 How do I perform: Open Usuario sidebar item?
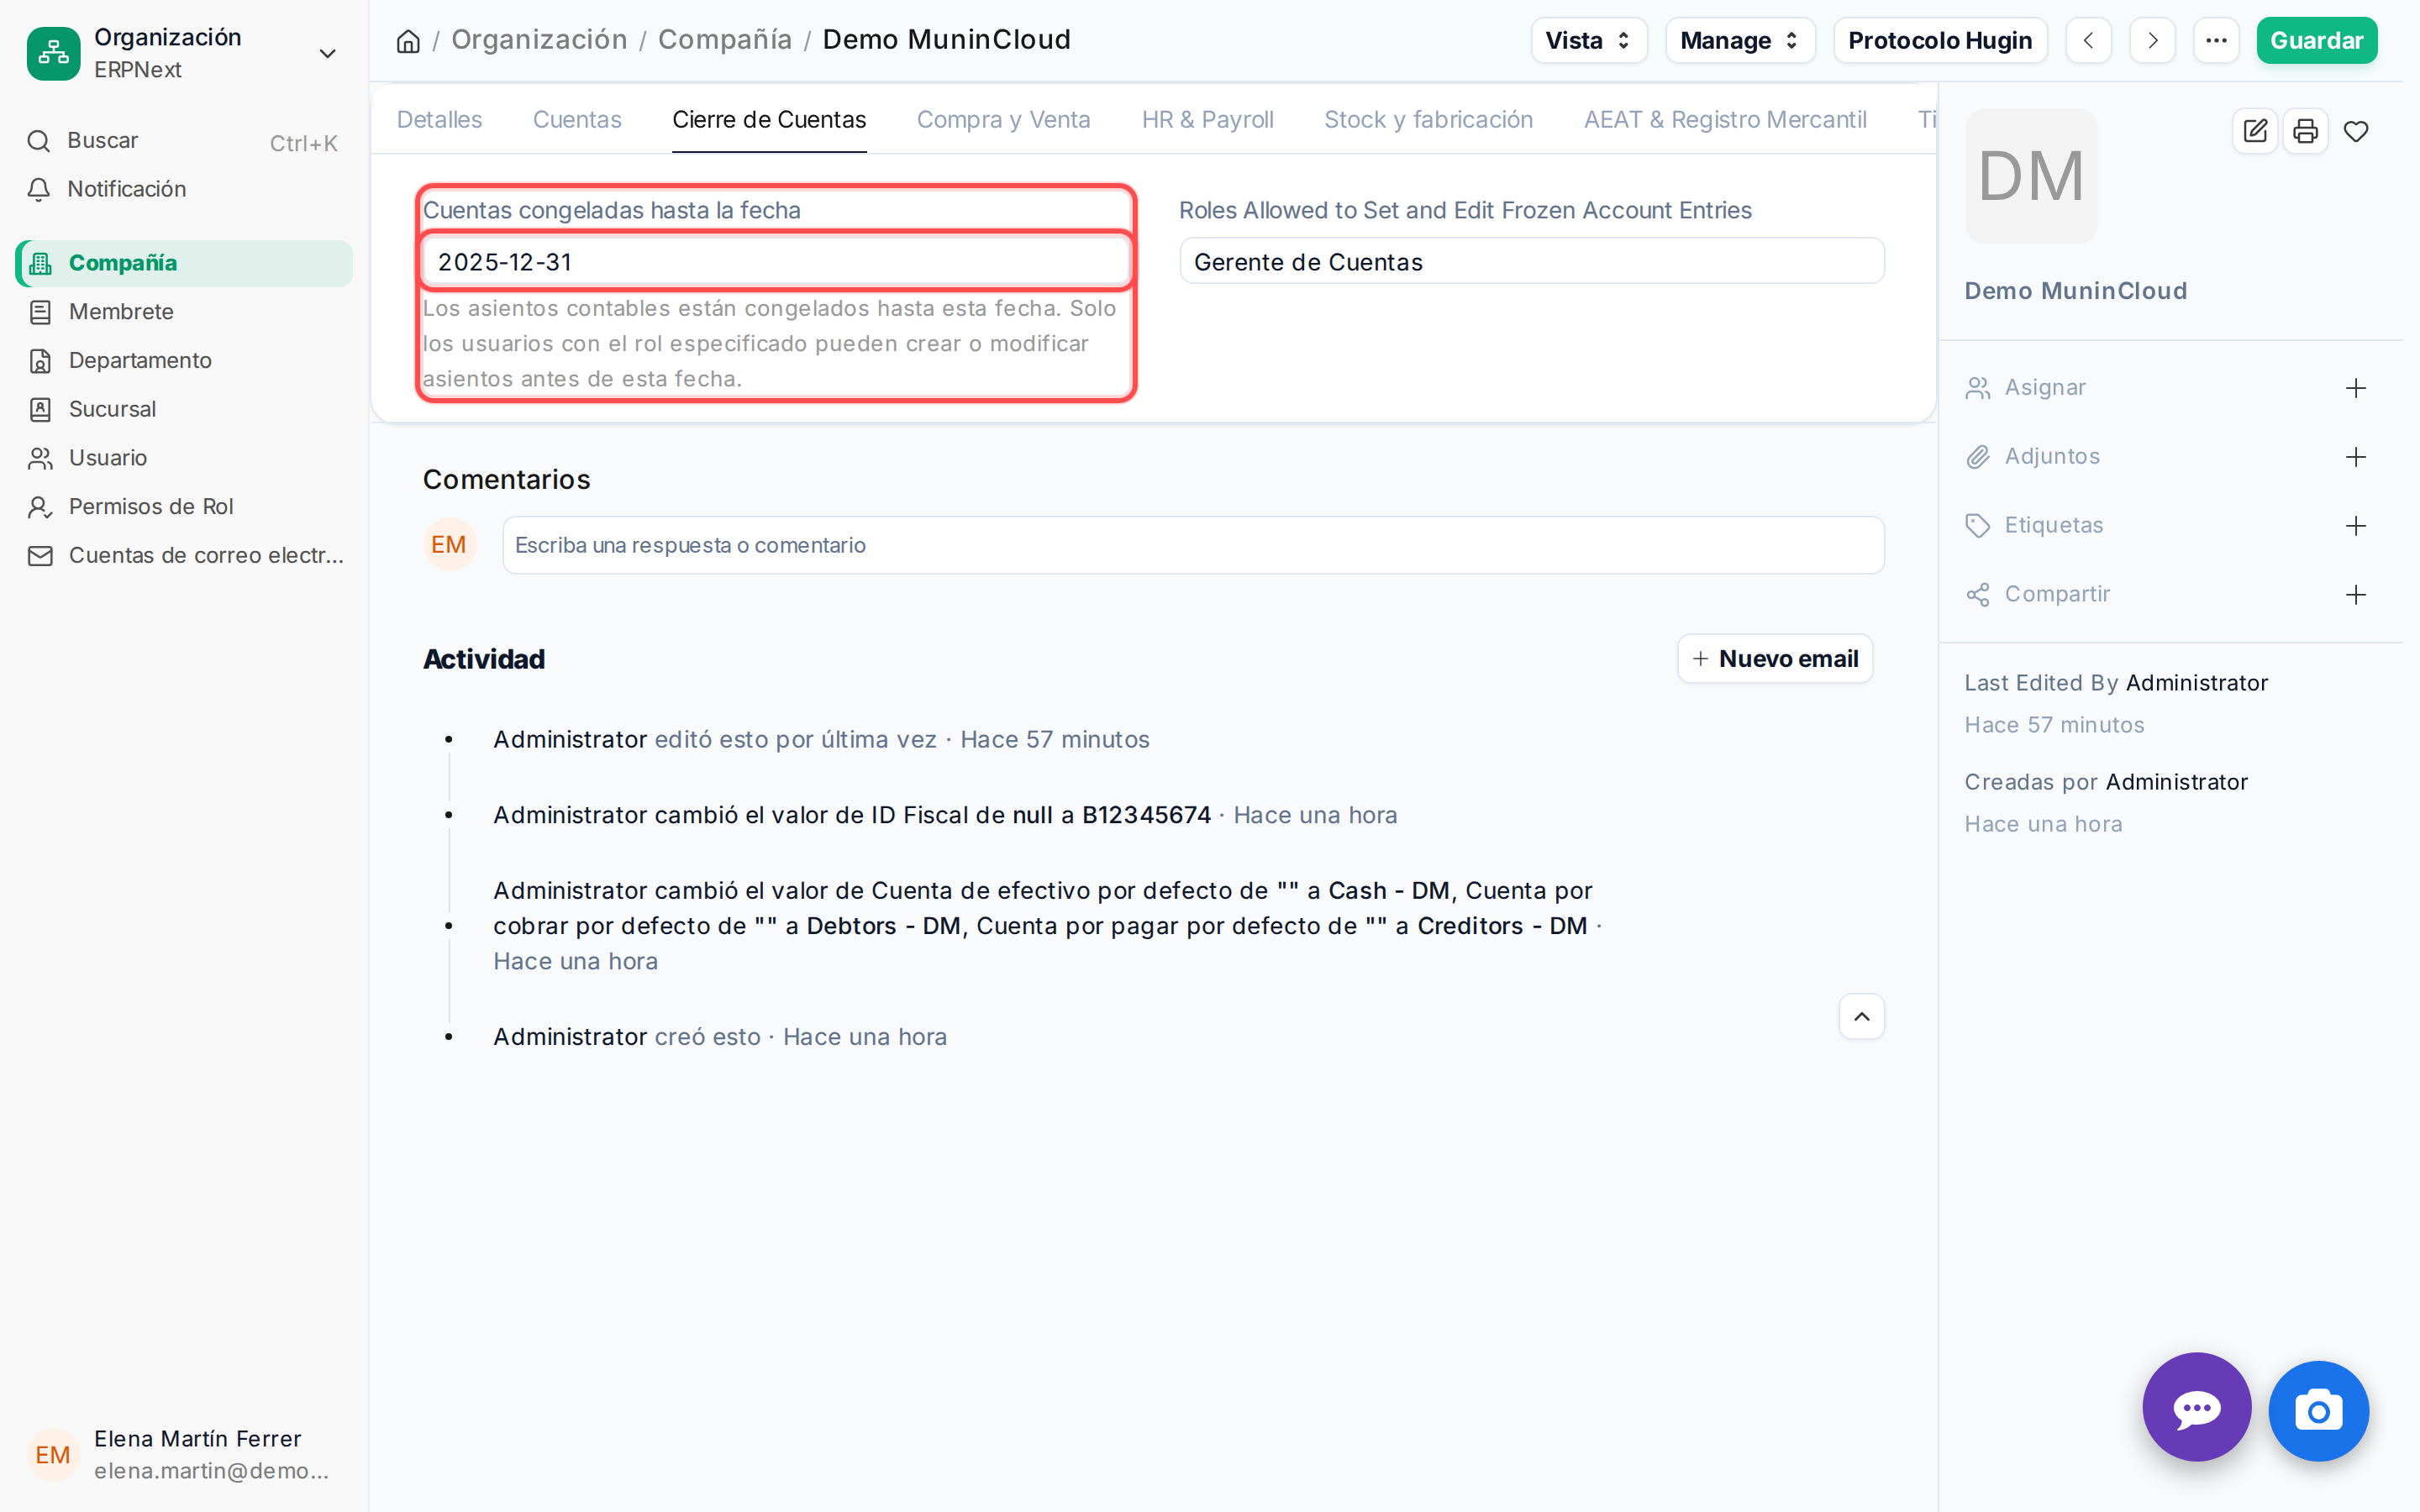point(184,458)
